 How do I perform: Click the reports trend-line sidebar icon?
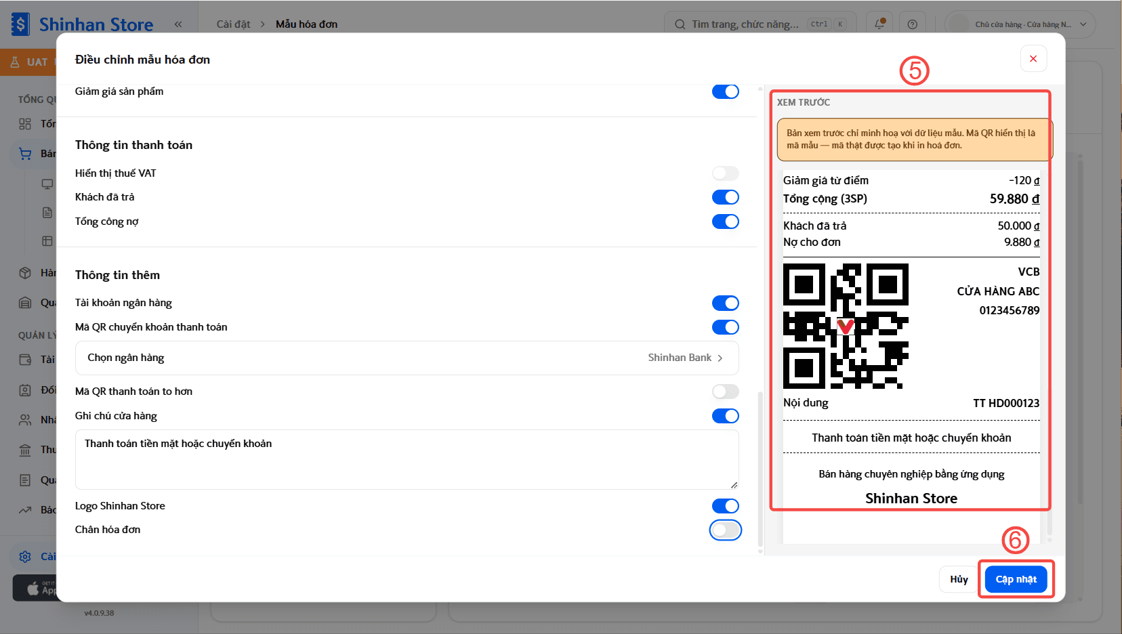[x=25, y=510]
